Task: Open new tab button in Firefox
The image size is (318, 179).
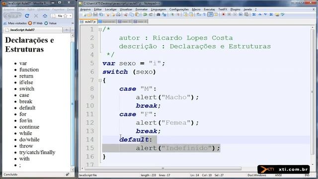Action: click(x=66, y=30)
